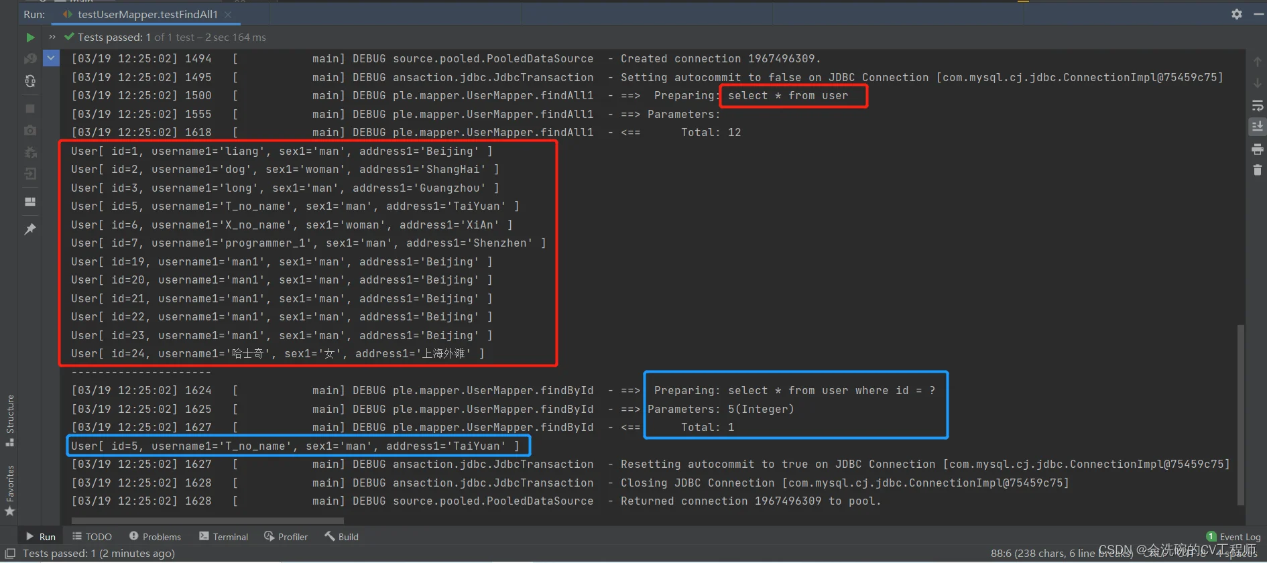Click the green Rerun test button
Viewport: 1267px width, 563px height.
click(30, 38)
